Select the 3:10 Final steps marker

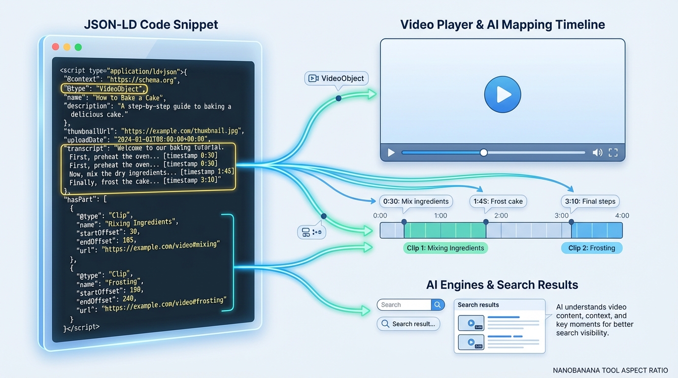pyautogui.click(x=590, y=201)
